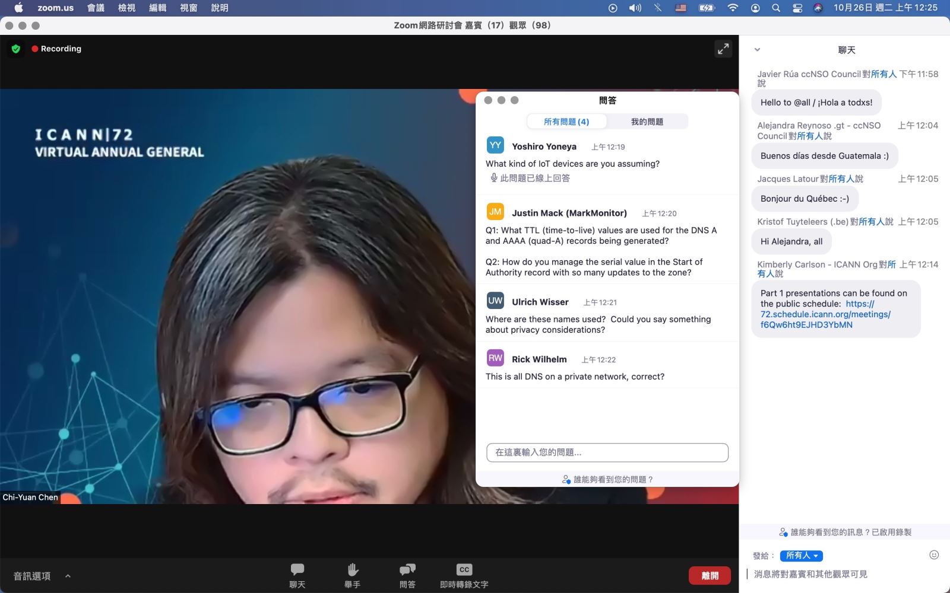The height and width of the screenshot is (593, 950).
Task: Open the 所有人 recipient dropdown
Action: tap(801, 556)
